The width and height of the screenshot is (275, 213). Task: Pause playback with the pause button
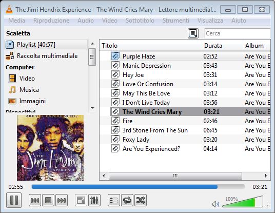point(14,200)
